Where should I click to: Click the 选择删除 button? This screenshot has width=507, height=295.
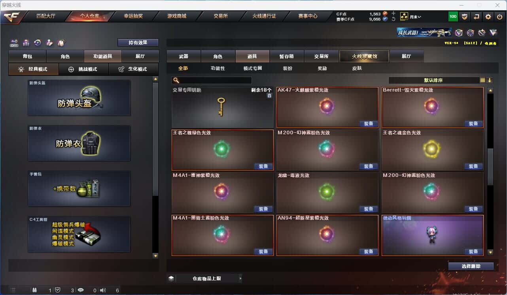point(471,266)
